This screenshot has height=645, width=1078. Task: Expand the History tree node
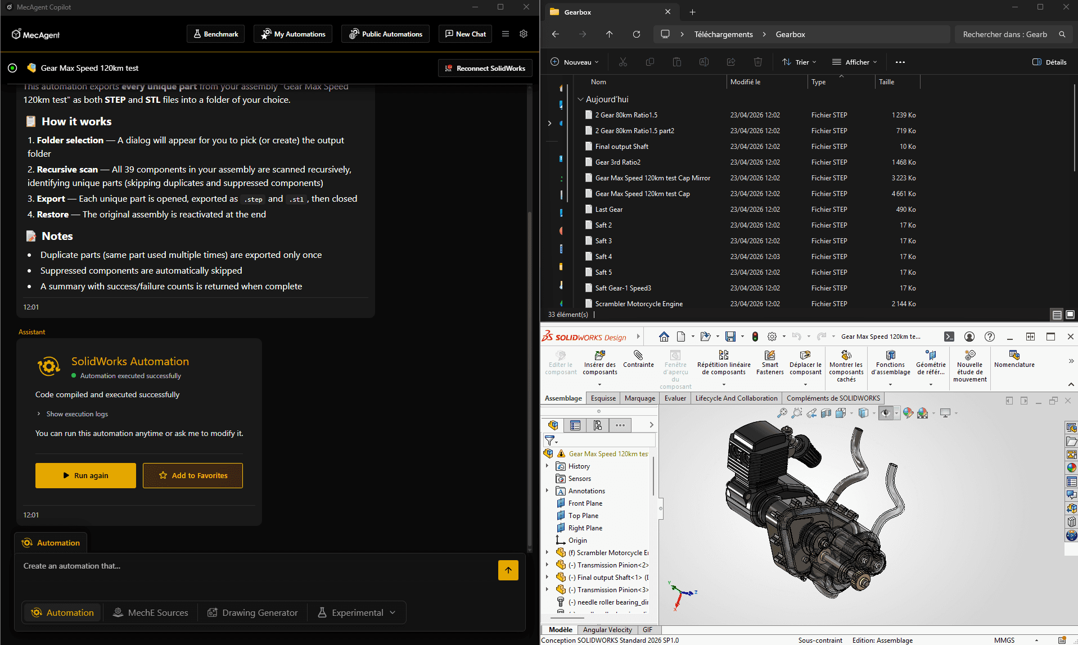pyautogui.click(x=547, y=466)
